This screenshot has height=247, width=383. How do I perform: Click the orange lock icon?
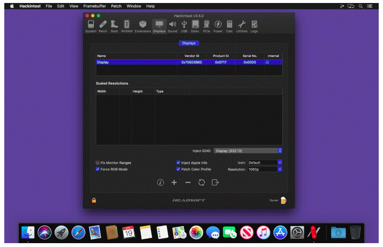click(x=94, y=200)
